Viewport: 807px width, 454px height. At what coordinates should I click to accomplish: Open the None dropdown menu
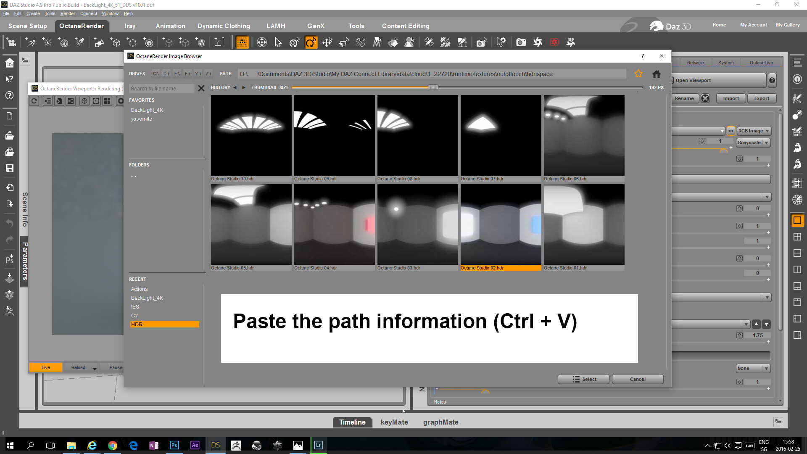[753, 368]
